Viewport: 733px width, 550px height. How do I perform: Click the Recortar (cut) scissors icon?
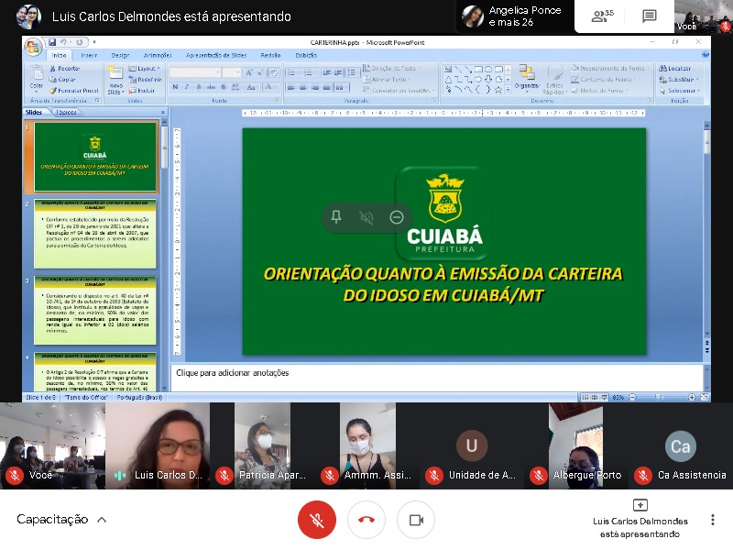[53, 68]
